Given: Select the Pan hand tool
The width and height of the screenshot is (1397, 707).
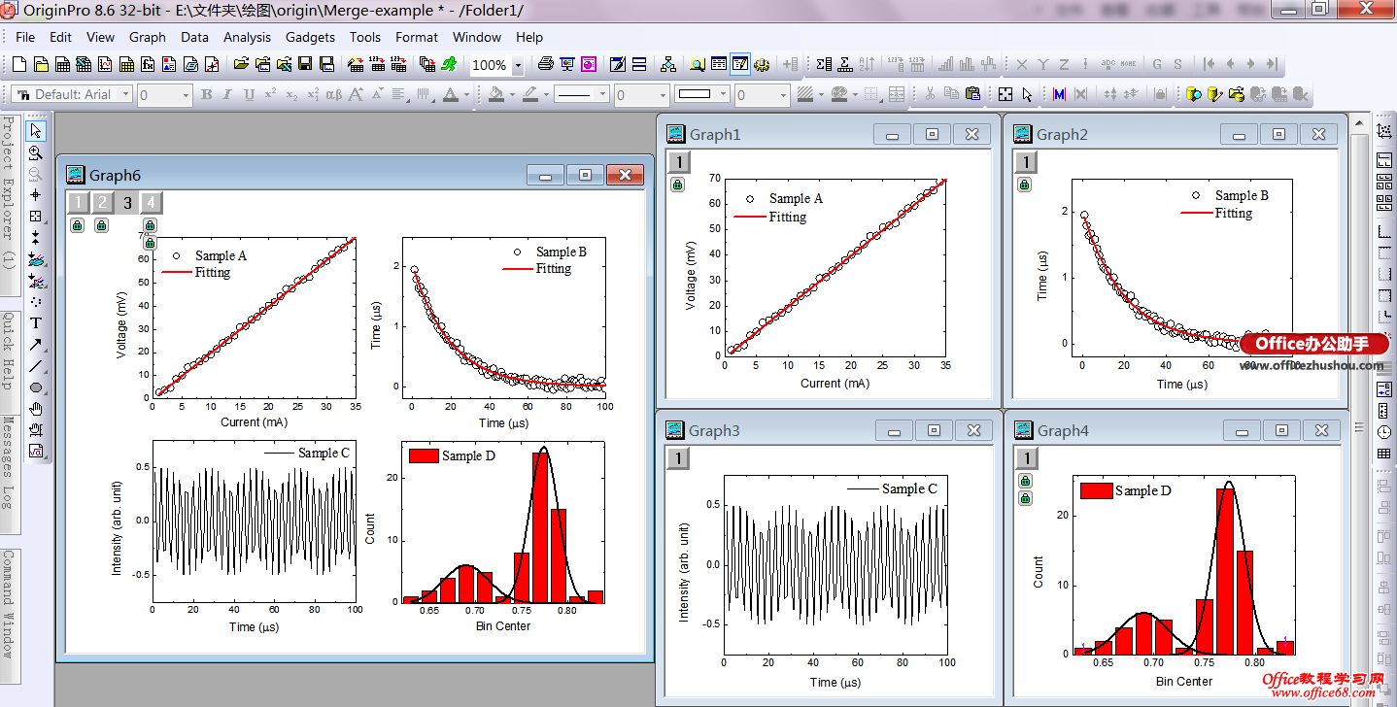Looking at the screenshot, I should point(36,409).
